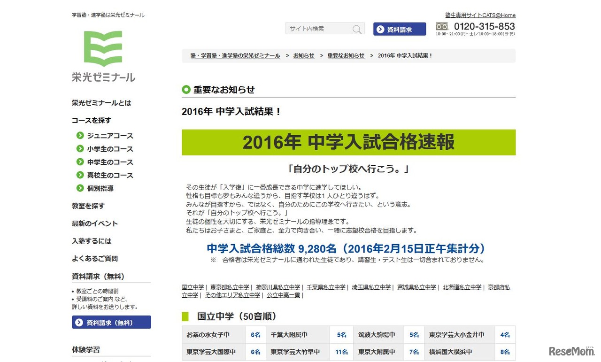Jump to 公立中高一貫 section

[284, 295]
